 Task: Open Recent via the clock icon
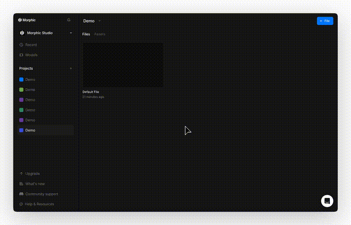[x=21, y=45]
